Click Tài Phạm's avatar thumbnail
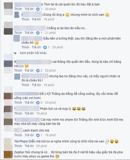The width and height of the screenshot is (130, 160). 8,144
